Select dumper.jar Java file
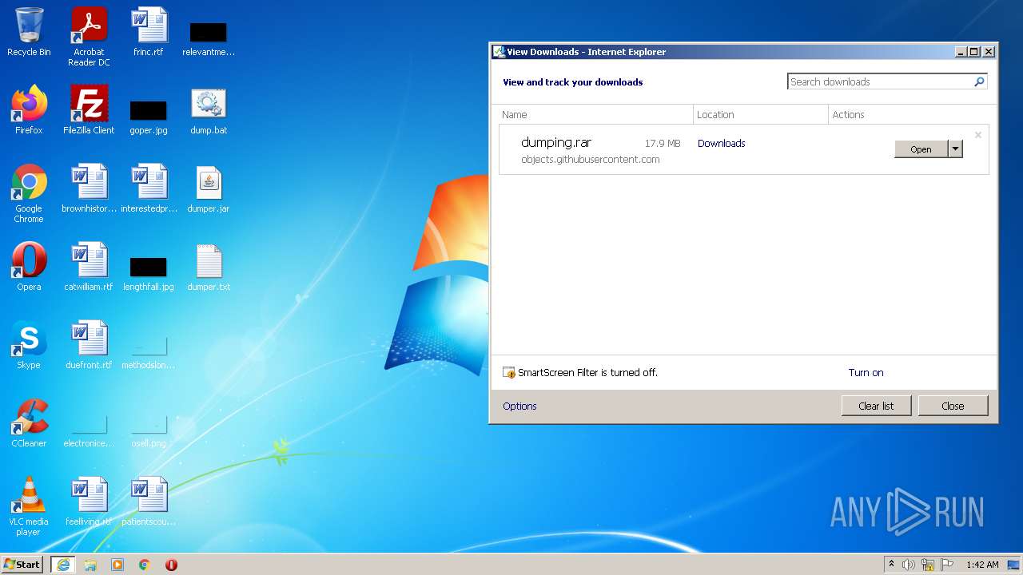This screenshot has height=575, width=1023. coord(209,188)
